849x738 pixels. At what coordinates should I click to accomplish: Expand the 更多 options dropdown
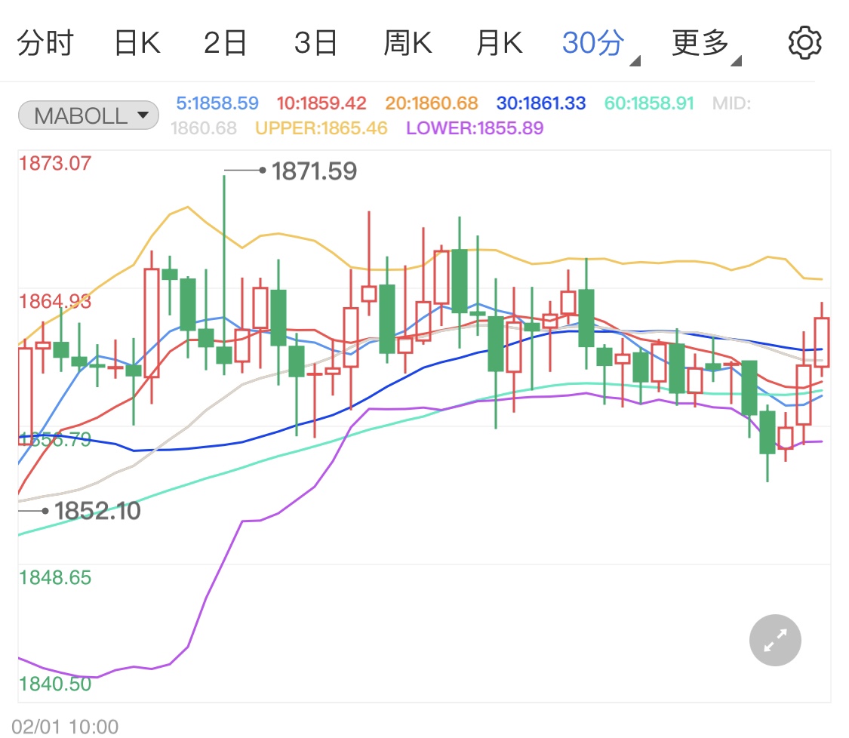tap(706, 44)
